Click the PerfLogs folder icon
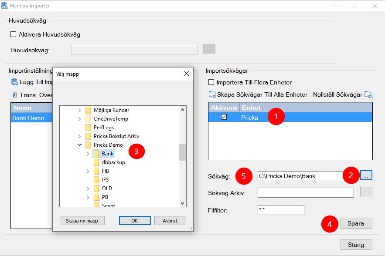This screenshot has height=256, width=385. pos(88,128)
